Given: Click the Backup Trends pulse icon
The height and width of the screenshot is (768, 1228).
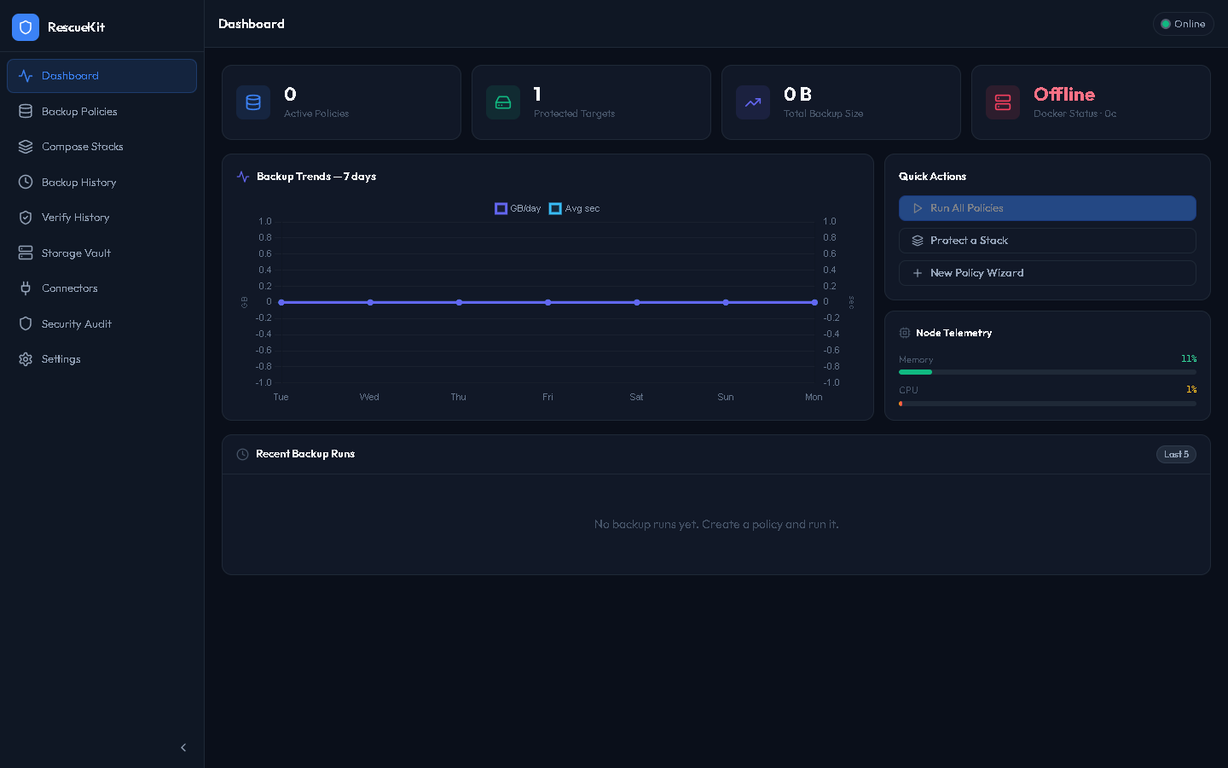Looking at the screenshot, I should [243, 177].
